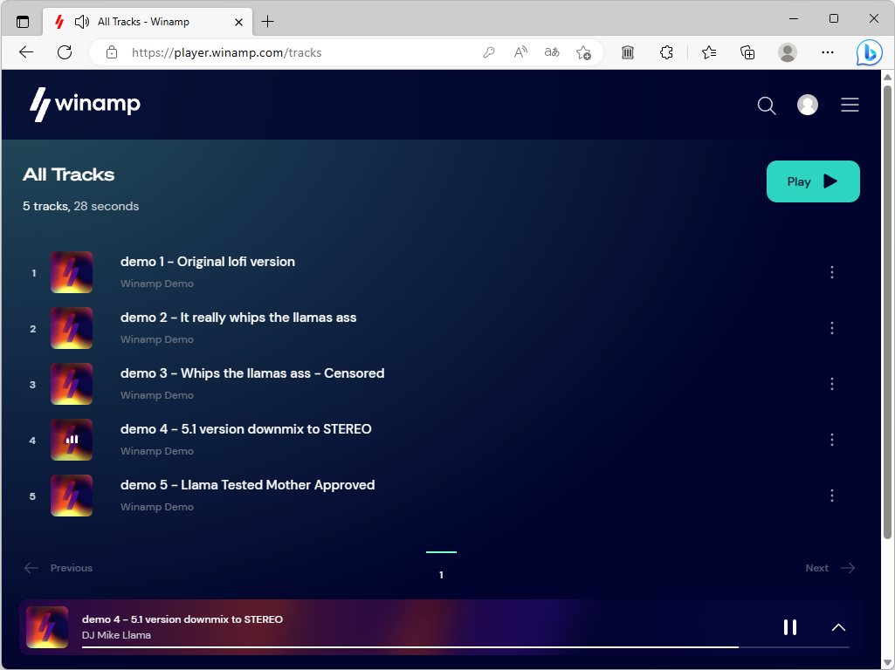
Task: Switch to the All Tracks browser tab
Action: (x=148, y=22)
